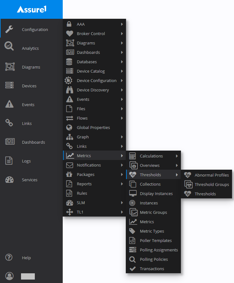The height and width of the screenshot is (283, 234).
Task: Expand the AAA submenu arrow
Action: (122, 24)
